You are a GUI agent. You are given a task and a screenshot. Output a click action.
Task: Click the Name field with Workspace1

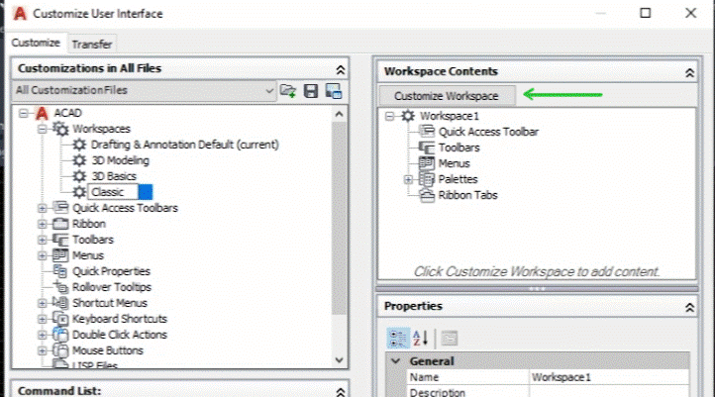point(609,377)
